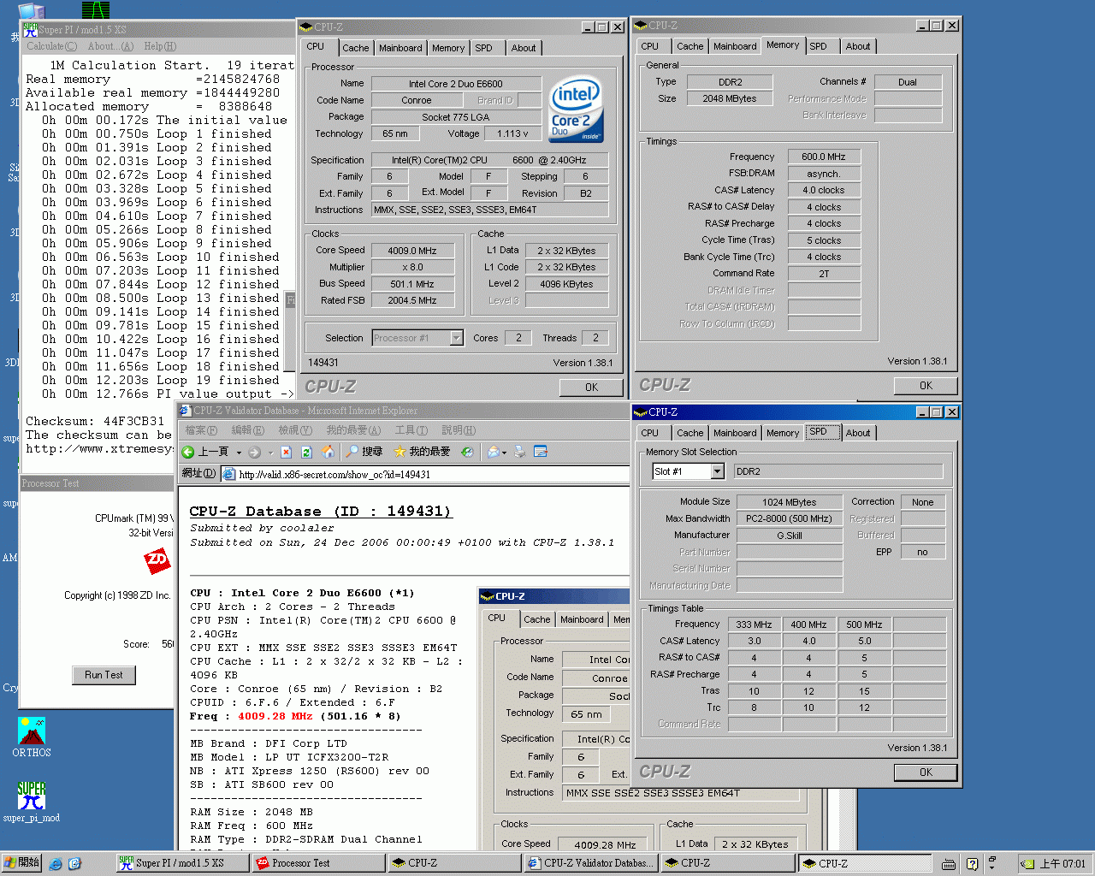Open SPD tab in CPU-Z processor window
The height and width of the screenshot is (876, 1095).
point(484,48)
